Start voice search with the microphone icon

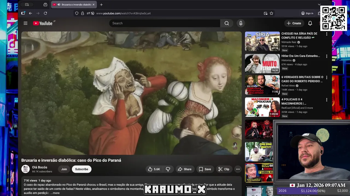[241, 23]
